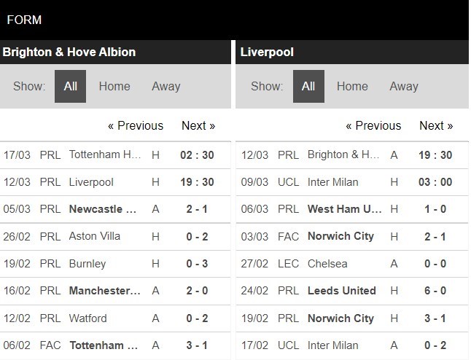This screenshot has width=471, height=360.
Task: Go to Next Brighton fixtures page
Action: pyautogui.click(x=198, y=125)
